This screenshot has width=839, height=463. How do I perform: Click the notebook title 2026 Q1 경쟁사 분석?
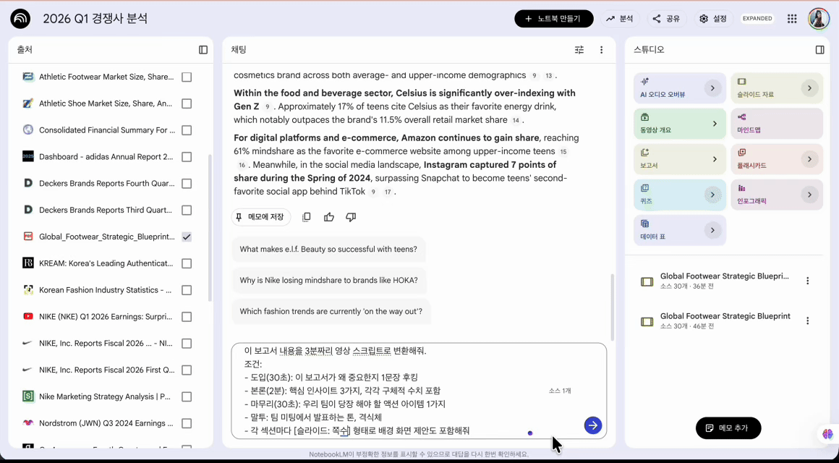pyautogui.click(x=95, y=19)
